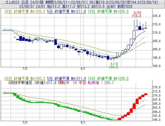The height and width of the screenshot is (126, 165).
Task: Click the 終213.5 close price in the header
Action: click(98, 7)
